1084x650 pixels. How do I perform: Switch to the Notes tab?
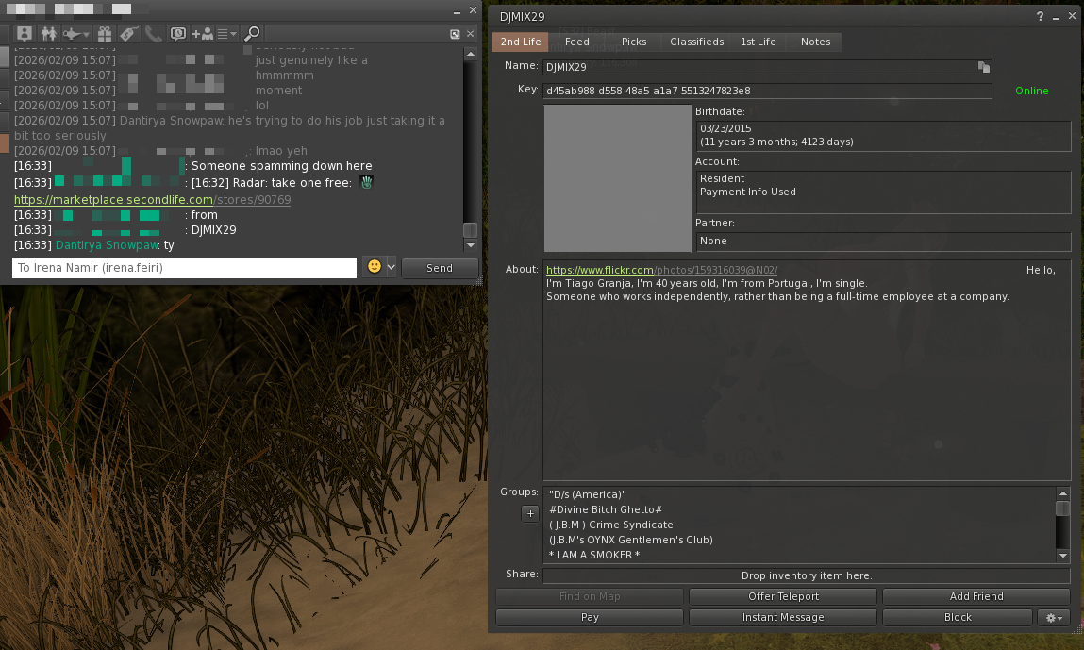816,42
